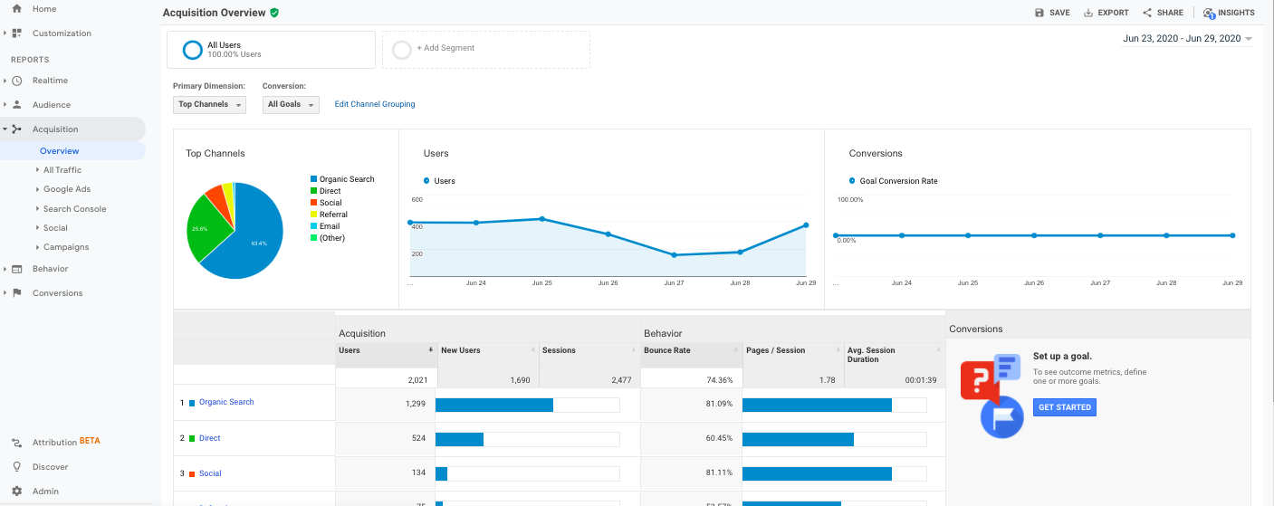This screenshot has width=1274, height=506.
Task: Open Search Console menu item
Action: pyautogui.click(x=74, y=209)
